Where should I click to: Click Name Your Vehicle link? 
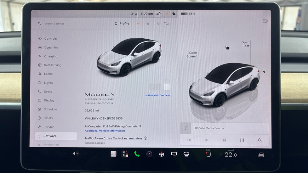click(x=158, y=95)
